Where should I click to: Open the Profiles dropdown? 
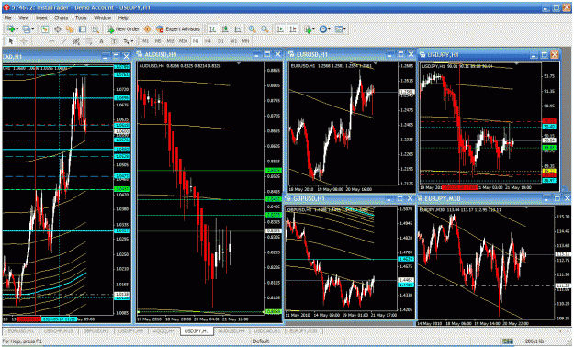click(28, 29)
